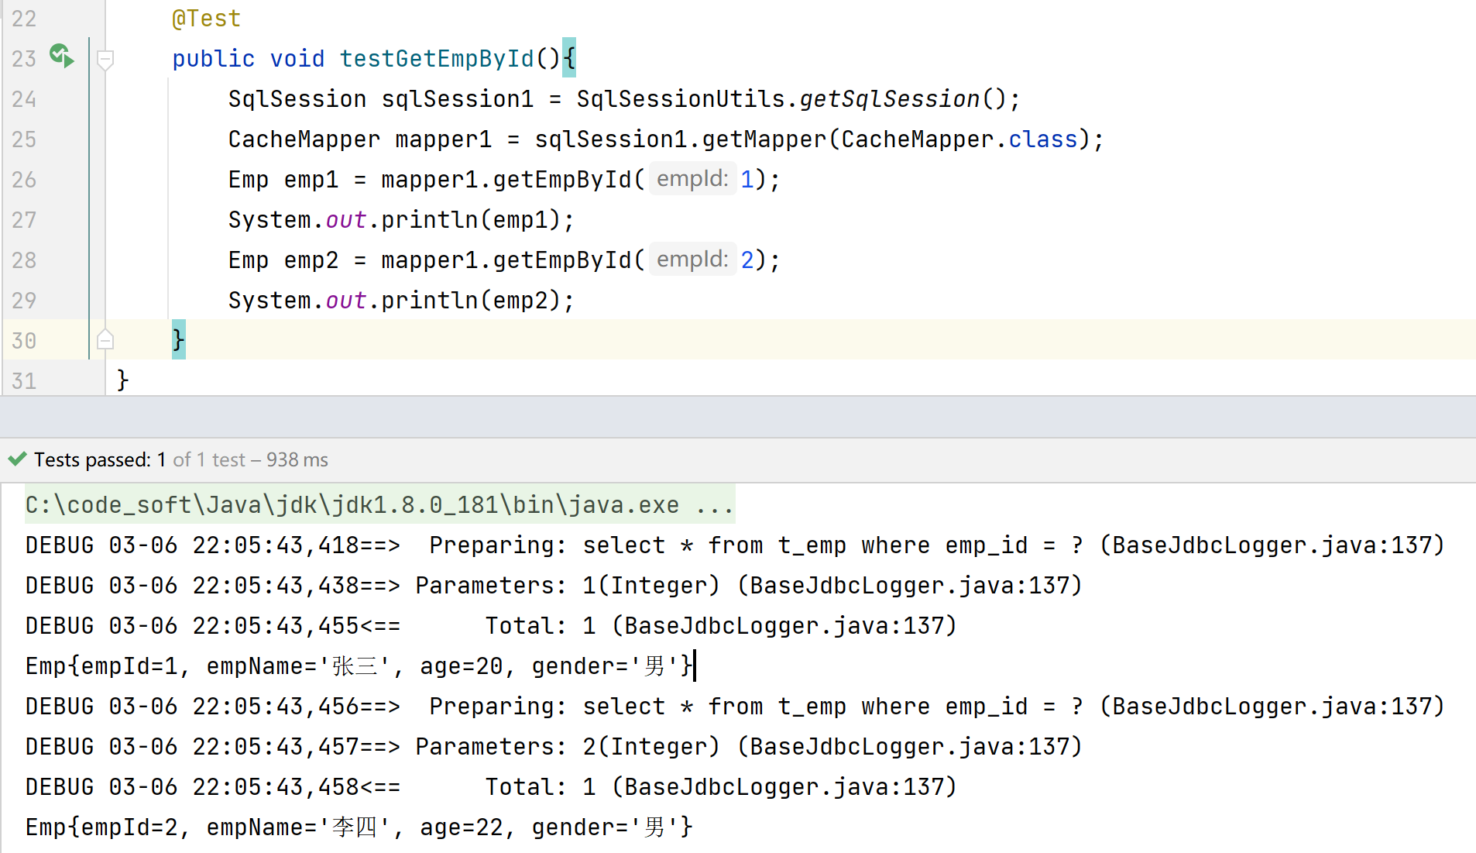Click the highlighted opening brace on line 23
Screen dimensions: 1476x853
tap(569, 57)
